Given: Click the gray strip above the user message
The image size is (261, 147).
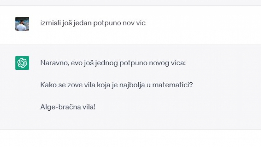Looking at the screenshot, I should (130, 3).
